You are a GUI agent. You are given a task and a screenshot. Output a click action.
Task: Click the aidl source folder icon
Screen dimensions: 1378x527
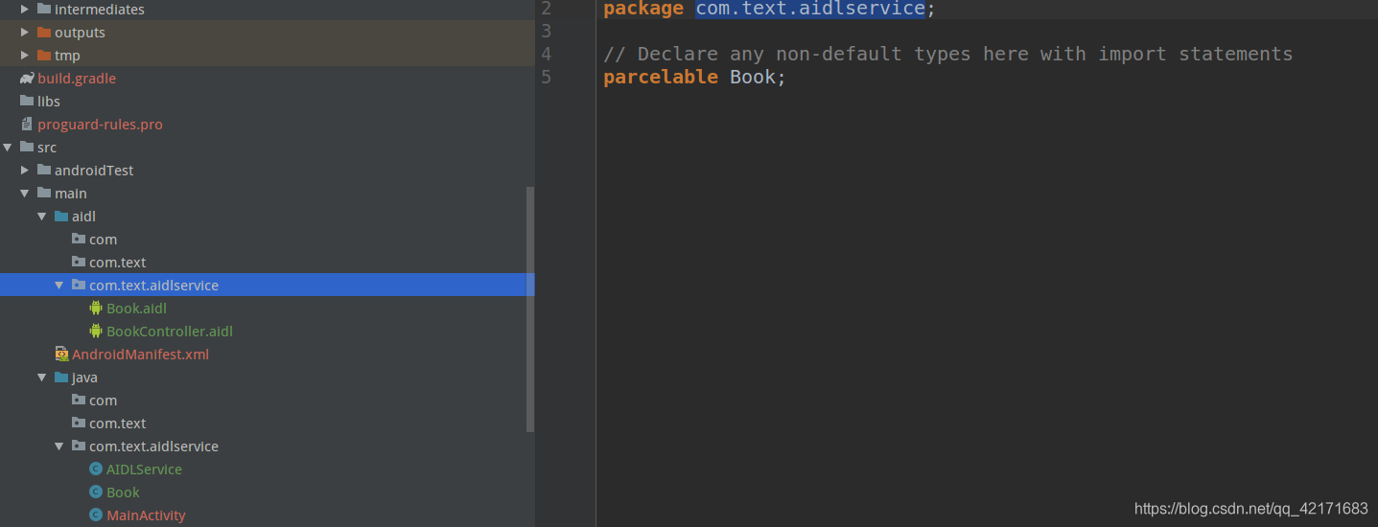click(x=61, y=216)
